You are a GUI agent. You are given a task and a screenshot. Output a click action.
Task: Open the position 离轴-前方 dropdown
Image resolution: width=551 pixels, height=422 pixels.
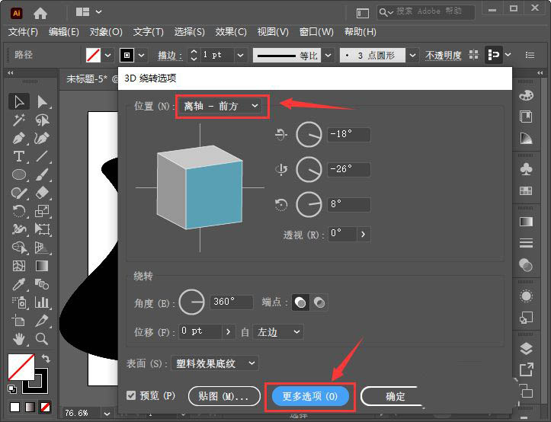tap(220, 106)
